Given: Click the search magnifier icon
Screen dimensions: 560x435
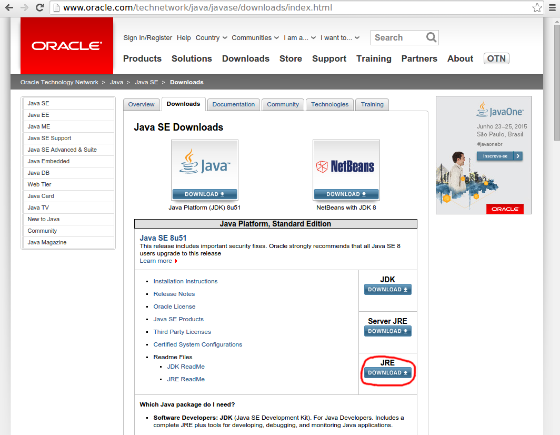Looking at the screenshot, I should [x=431, y=37].
